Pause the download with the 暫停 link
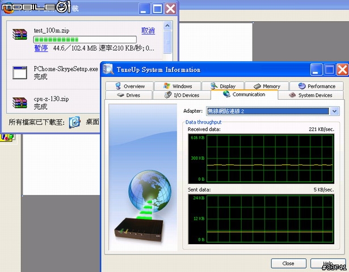This screenshot has height=272, width=349. (41, 48)
